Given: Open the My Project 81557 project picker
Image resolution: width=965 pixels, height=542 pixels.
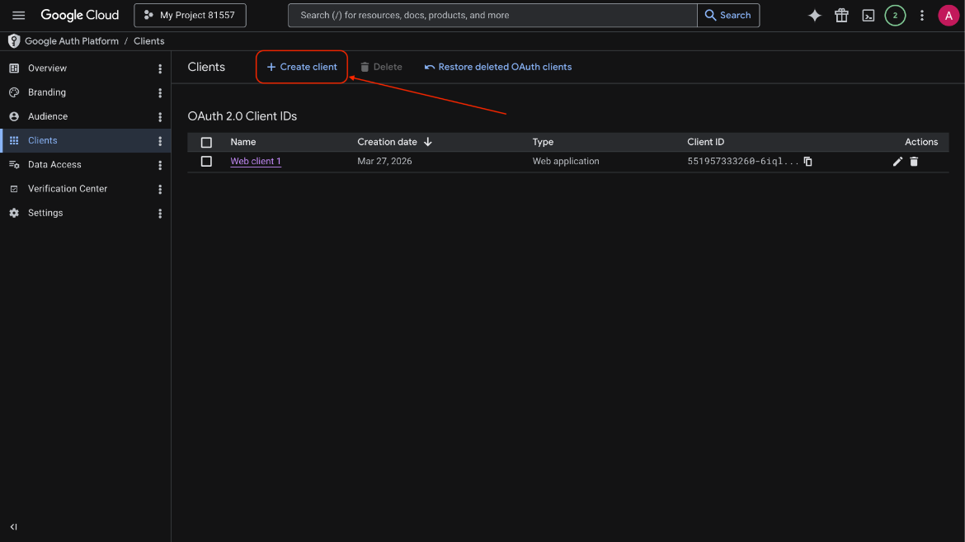Looking at the screenshot, I should 191,16.
